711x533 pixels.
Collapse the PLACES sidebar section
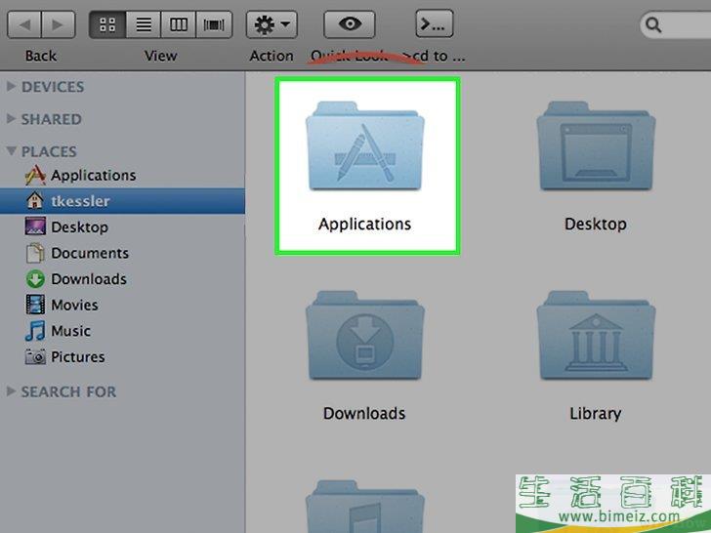tap(12, 151)
